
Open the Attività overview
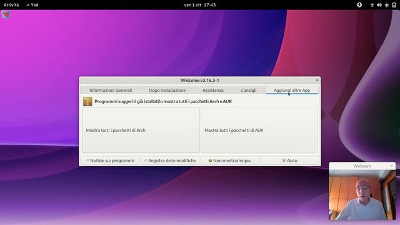pyautogui.click(x=11, y=5)
